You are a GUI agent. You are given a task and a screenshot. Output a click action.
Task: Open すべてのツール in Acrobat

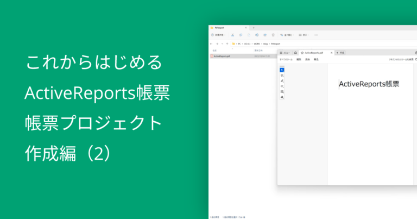tap(286, 60)
